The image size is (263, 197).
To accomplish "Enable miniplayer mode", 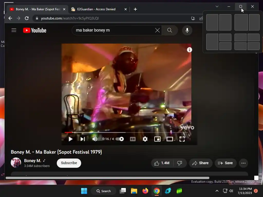I will (x=157, y=139).
